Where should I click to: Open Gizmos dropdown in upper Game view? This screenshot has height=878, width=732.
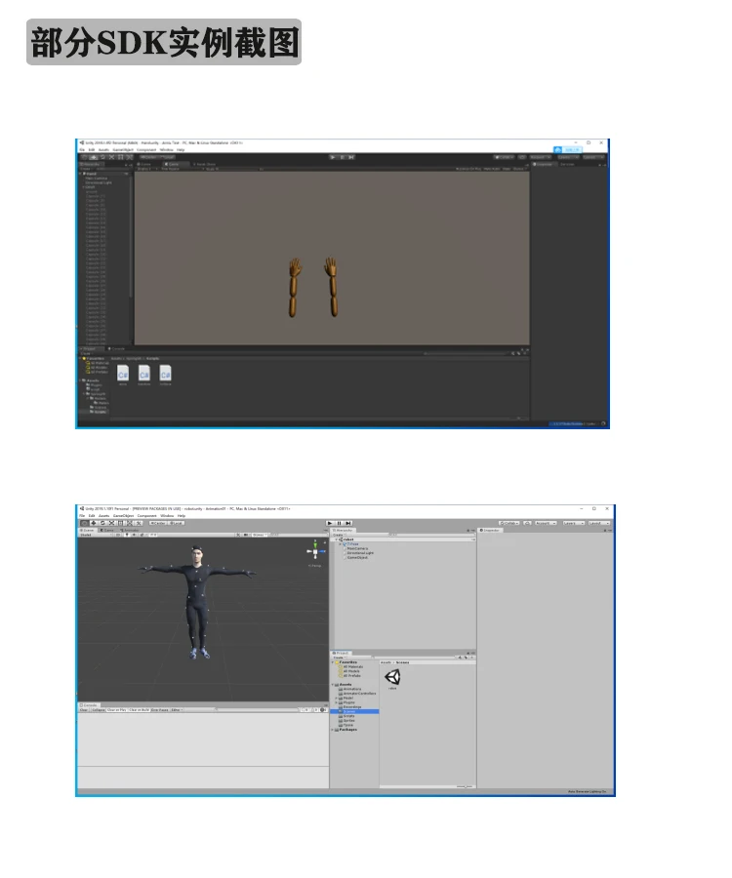click(x=518, y=169)
